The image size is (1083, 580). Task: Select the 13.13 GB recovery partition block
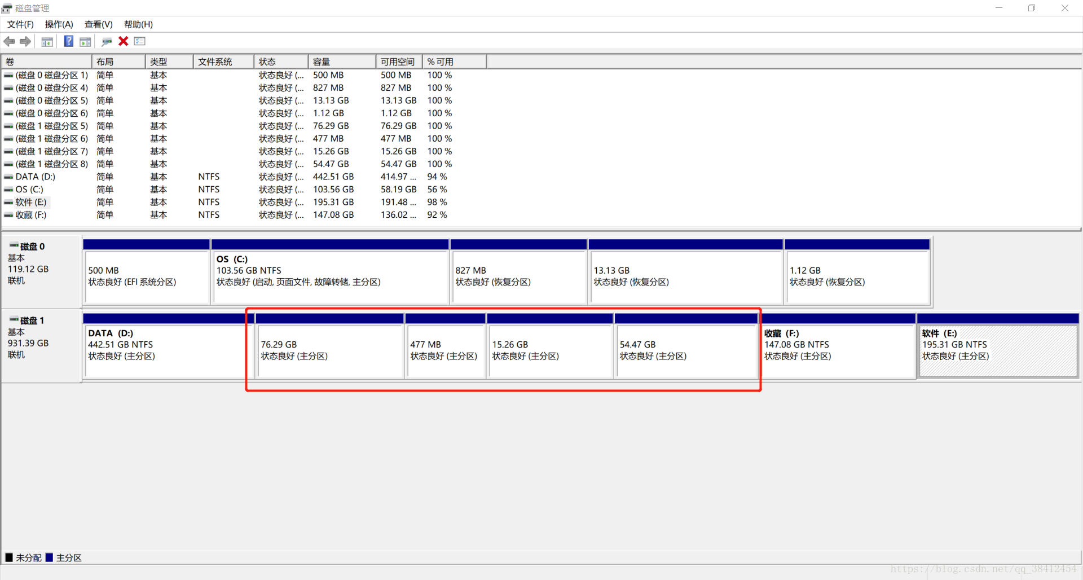click(685, 272)
